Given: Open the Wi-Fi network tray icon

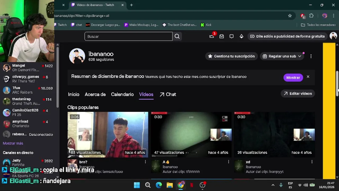Looking at the screenshot, I should point(300,185).
